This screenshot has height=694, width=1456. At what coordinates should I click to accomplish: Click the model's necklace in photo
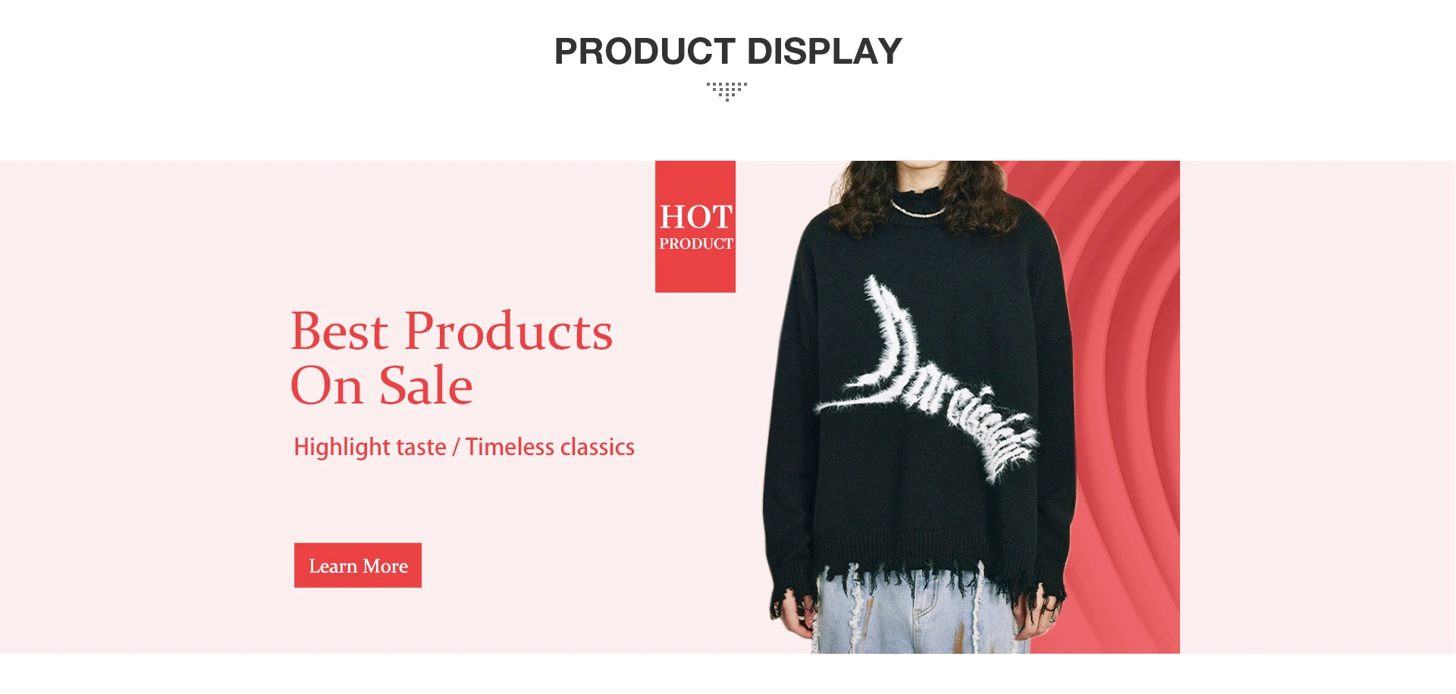click(919, 210)
